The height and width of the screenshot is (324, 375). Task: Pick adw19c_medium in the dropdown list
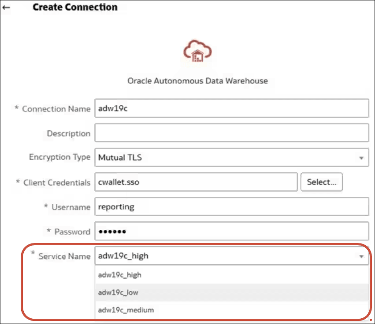pos(126,310)
